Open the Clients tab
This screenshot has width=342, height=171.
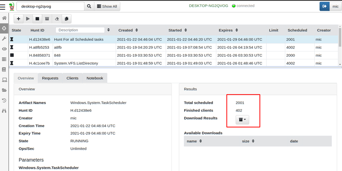point(72,78)
